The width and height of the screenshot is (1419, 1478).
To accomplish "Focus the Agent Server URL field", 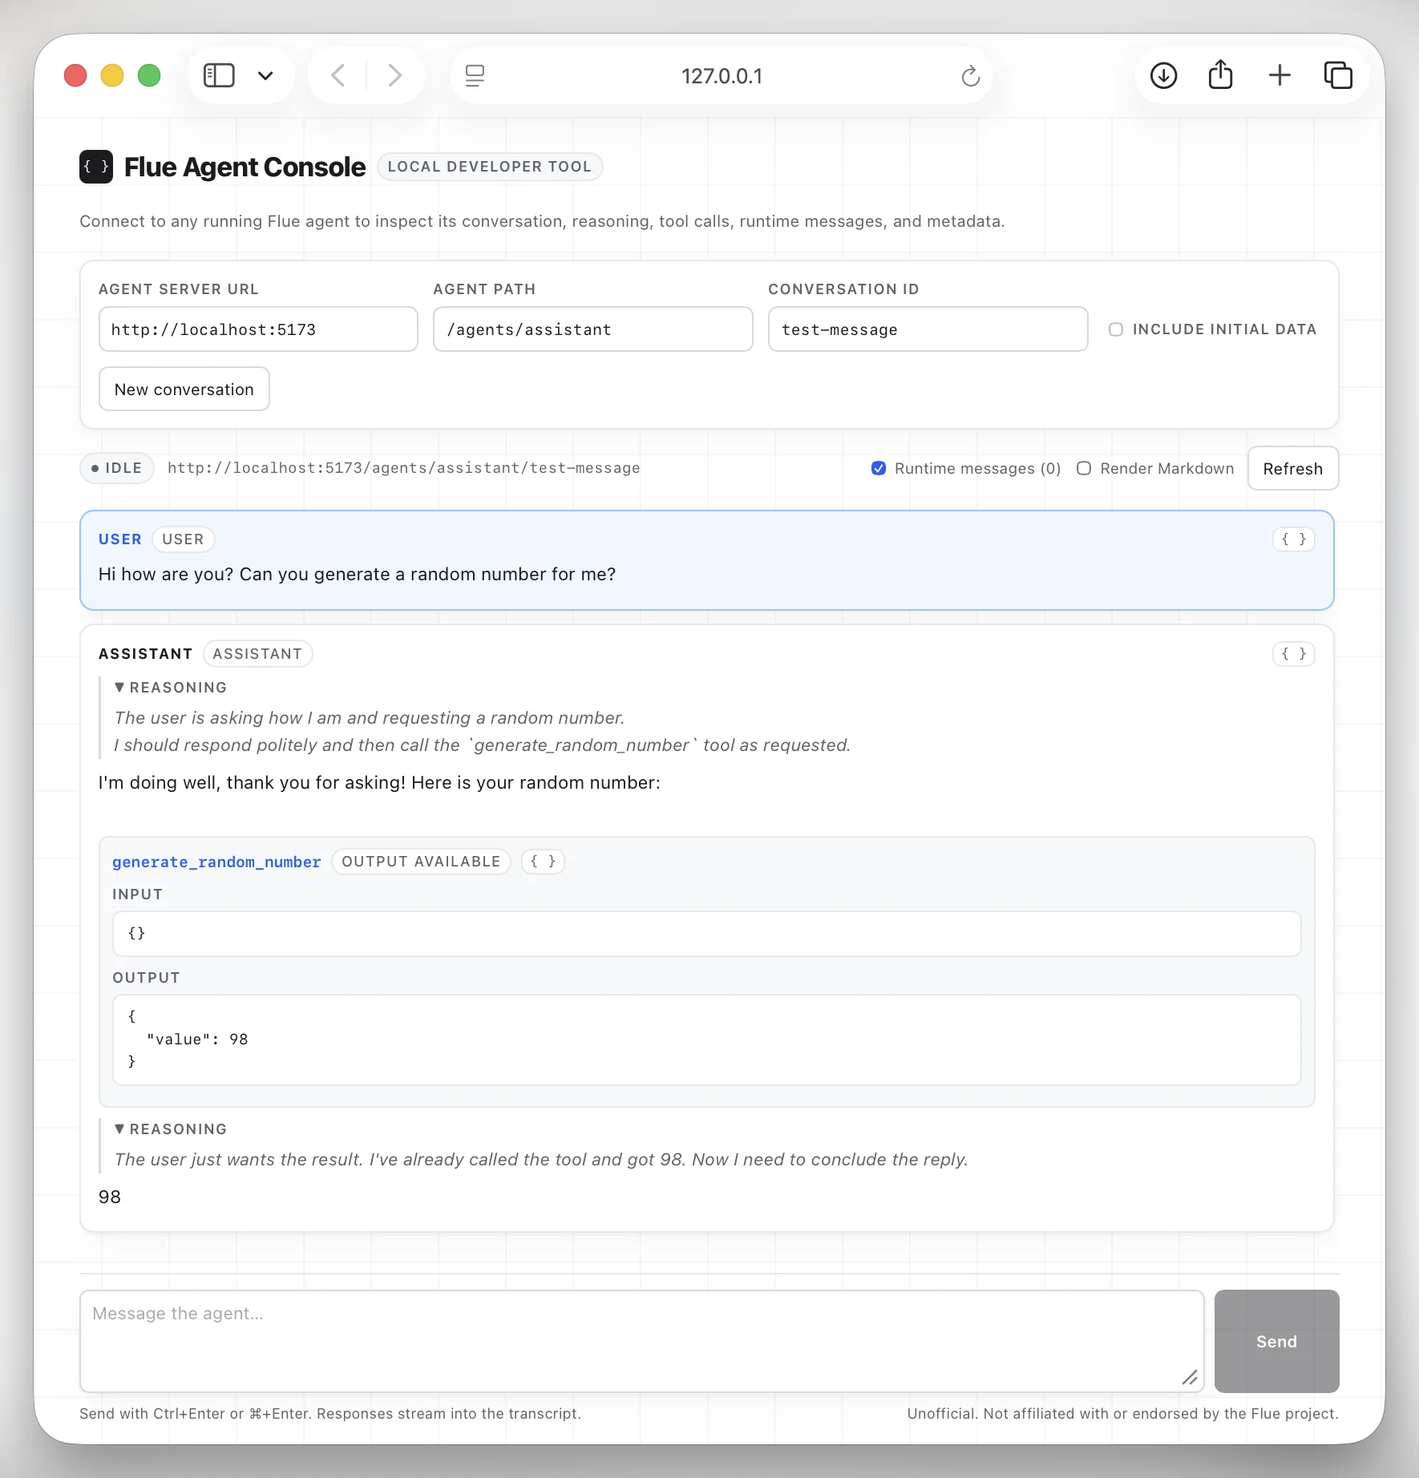I will point(258,329).
